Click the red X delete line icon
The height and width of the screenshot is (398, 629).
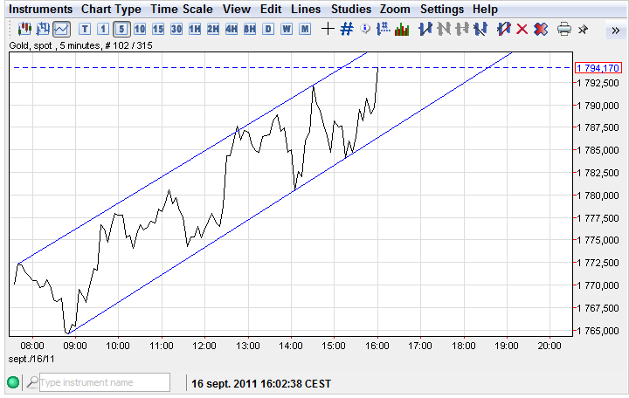click(522, 29)
